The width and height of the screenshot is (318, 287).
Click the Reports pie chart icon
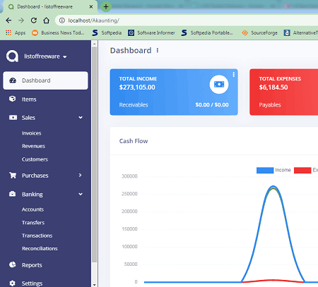click(13, 264)
